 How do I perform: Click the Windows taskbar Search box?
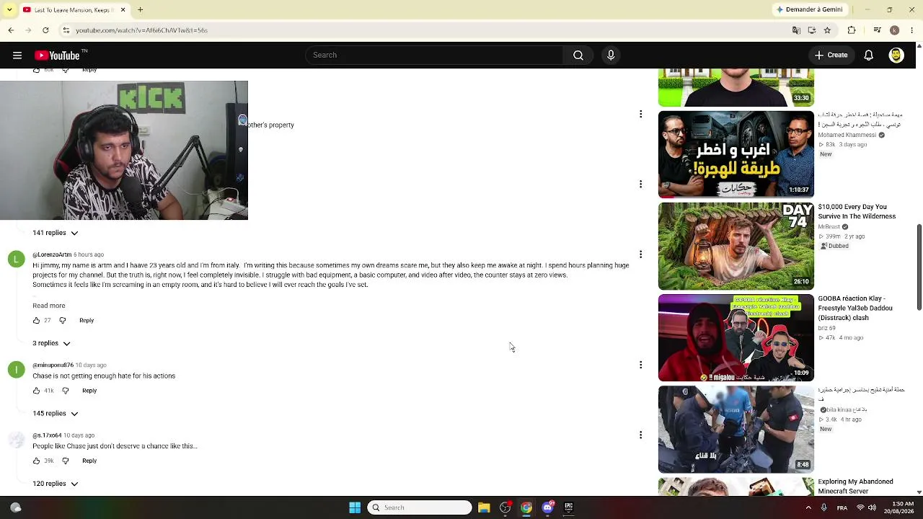pyautogui.click(x=420, y=507)
